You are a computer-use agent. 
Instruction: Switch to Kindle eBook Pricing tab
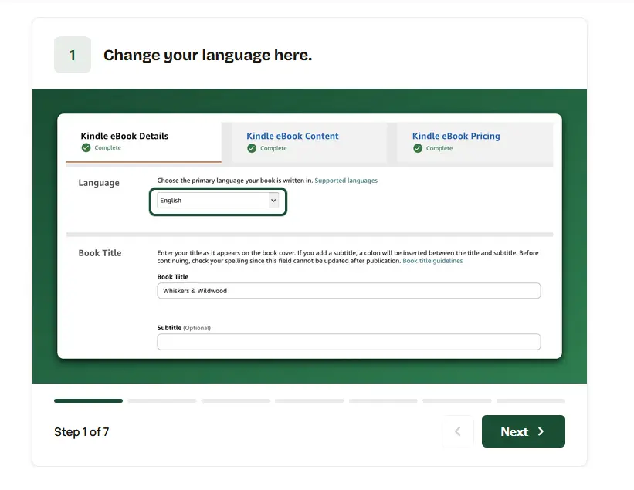click(475, 142)
